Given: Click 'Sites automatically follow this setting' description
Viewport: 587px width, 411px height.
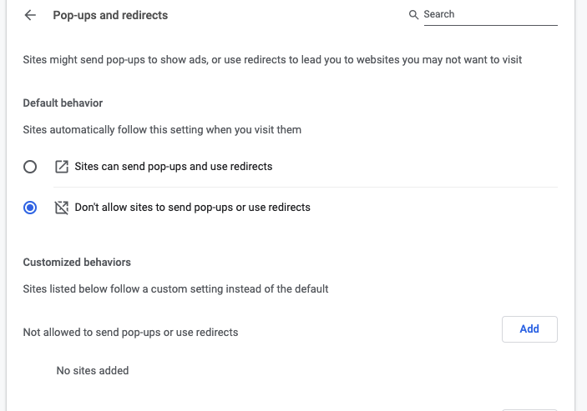Looking at the screenshot, I should point(162,130).
